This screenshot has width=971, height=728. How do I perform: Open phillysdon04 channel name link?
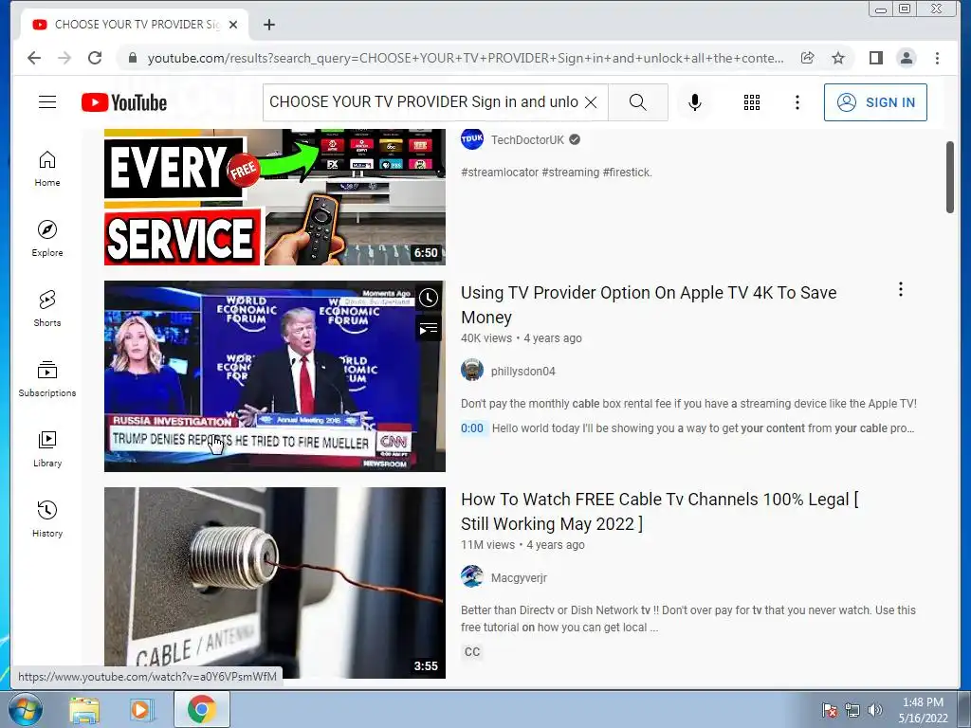[522, 371]
